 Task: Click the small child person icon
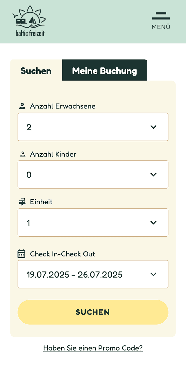pos(23,154)
